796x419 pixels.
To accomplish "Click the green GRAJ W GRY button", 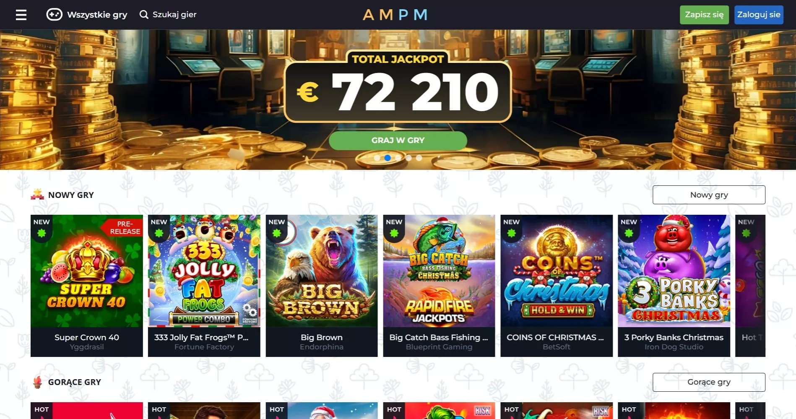I will click(x=398, y=141).
